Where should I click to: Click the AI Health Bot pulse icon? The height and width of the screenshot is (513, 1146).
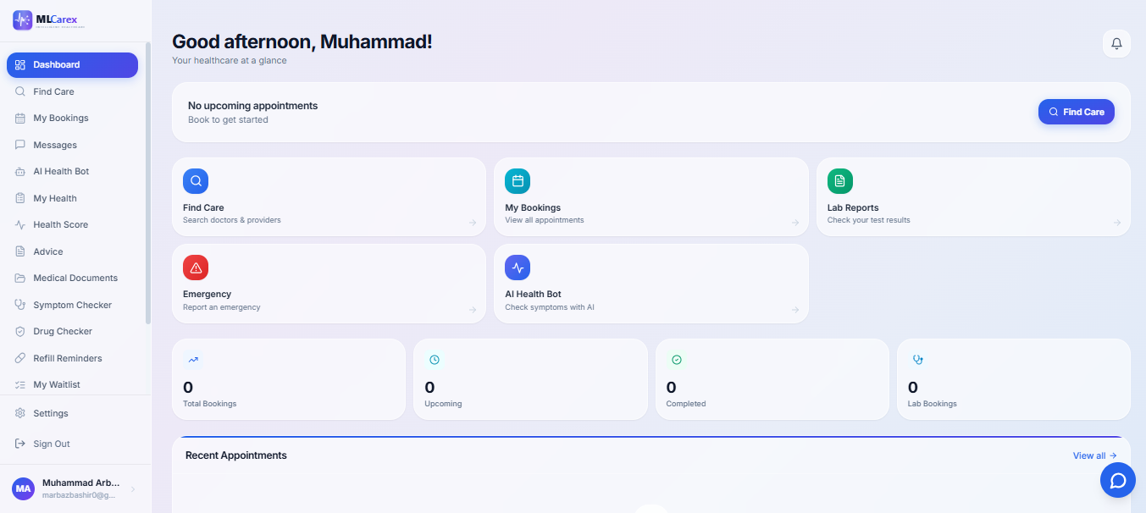point(518,268)
